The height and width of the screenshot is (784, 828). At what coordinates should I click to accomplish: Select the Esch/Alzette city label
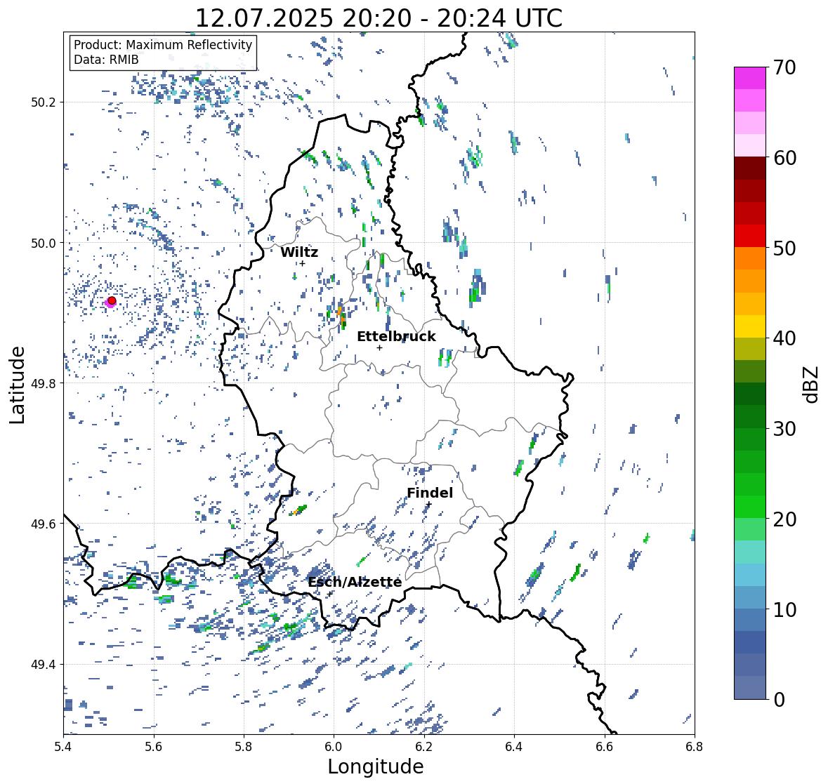tap(355, 582)
